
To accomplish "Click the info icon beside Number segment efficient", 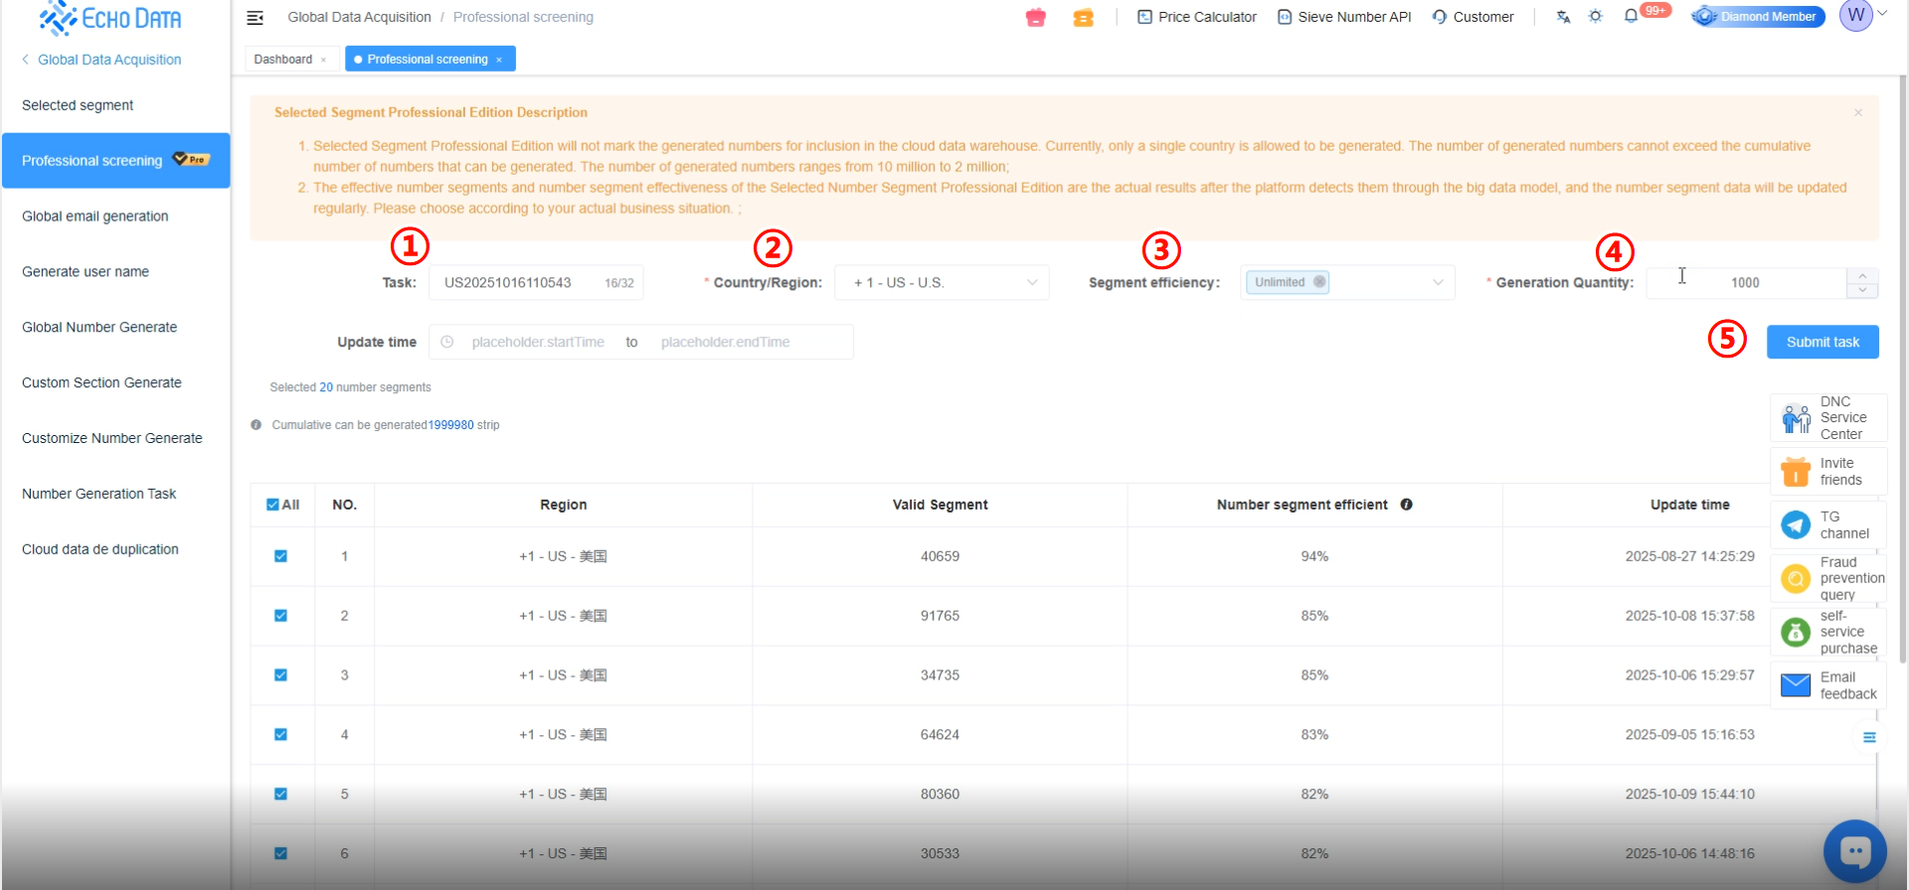I will tap(1406, 505).
